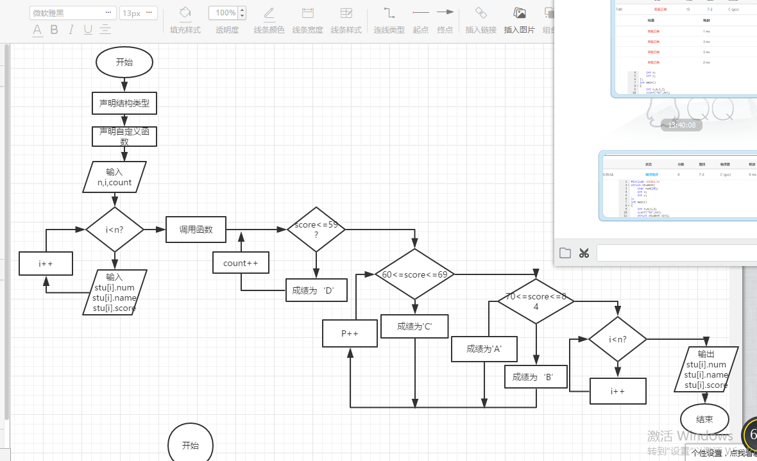757x461 pixels.
Task: Open the line color 线条颜色 tool
Action: tap(269, 21)
